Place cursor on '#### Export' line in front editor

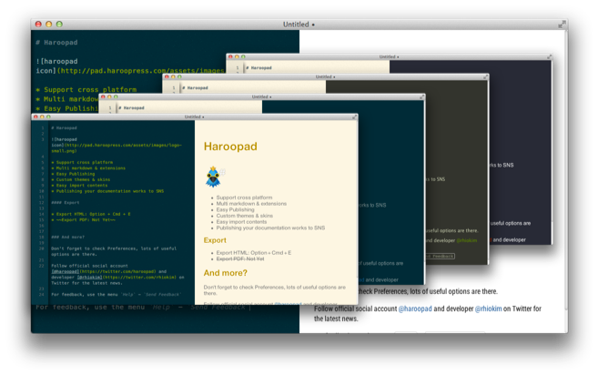[64, 202]
